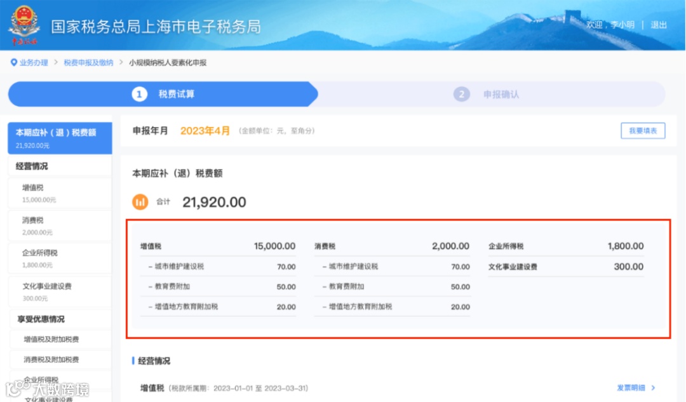Click the welcome user 李小明 text
Screen dimensions: 686x402
point(610,25)
